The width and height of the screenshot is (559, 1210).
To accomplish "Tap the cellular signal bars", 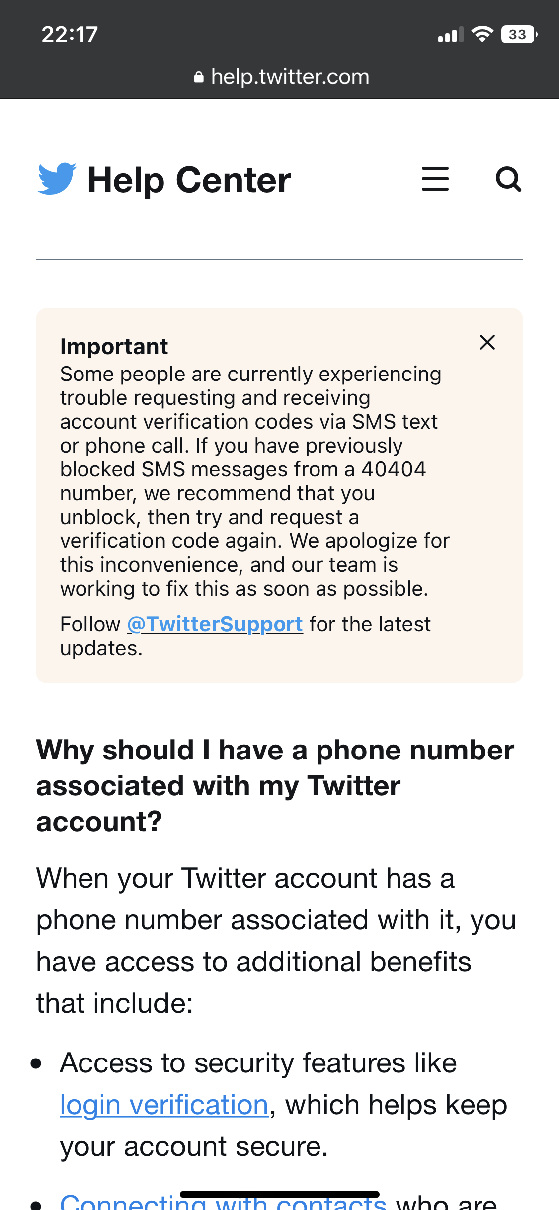I will [x=450, y=35].
